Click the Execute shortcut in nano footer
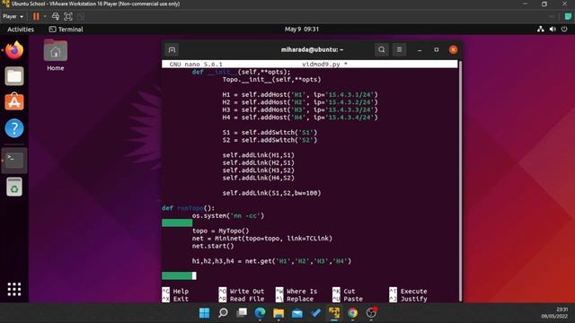This screenshot has width=575, height=323. pyautogui.click(x=408, y=291)
